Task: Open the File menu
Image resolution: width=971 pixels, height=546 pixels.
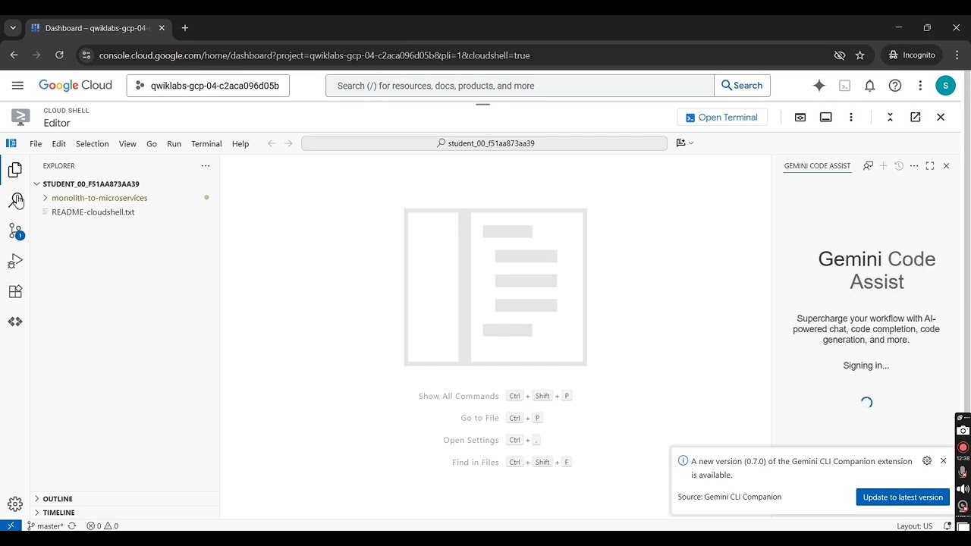Action: tap(36, 144)
